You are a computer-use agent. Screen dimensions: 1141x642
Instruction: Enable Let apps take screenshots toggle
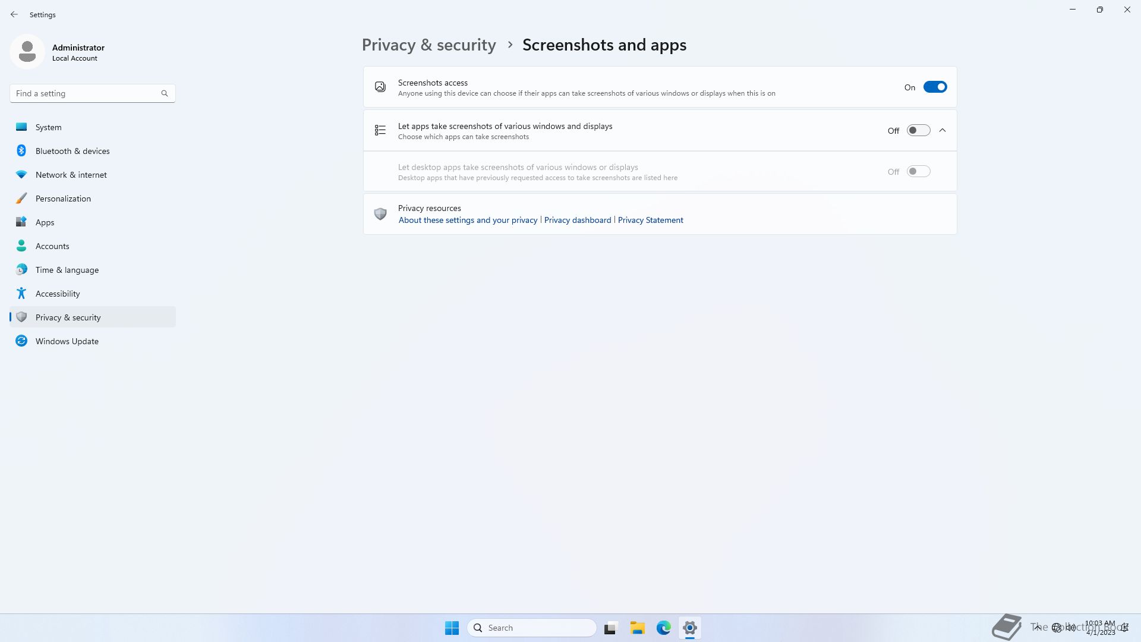(918, 131)
